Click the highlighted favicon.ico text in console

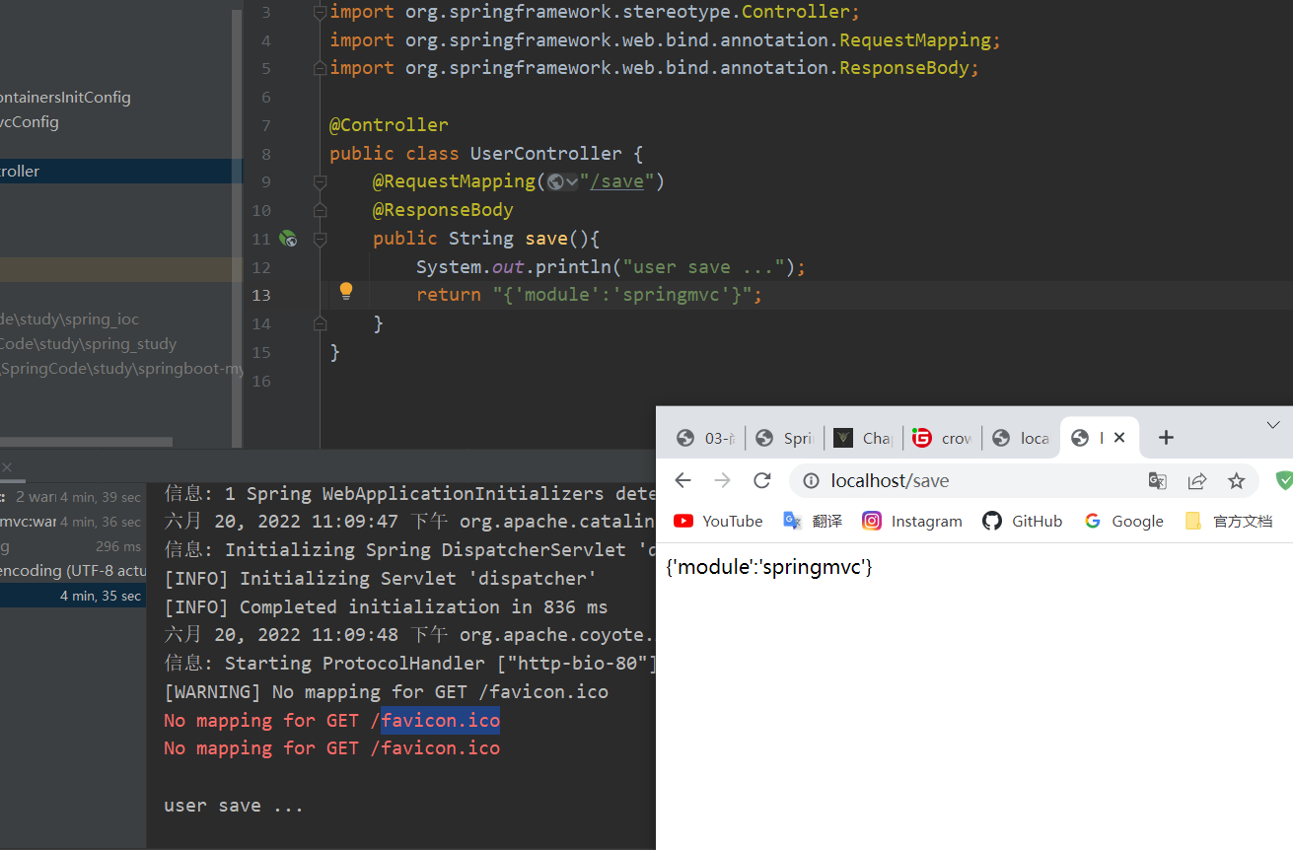(x=440, y=720)
